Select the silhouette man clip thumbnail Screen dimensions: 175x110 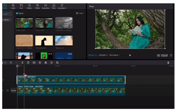point(44,40)
